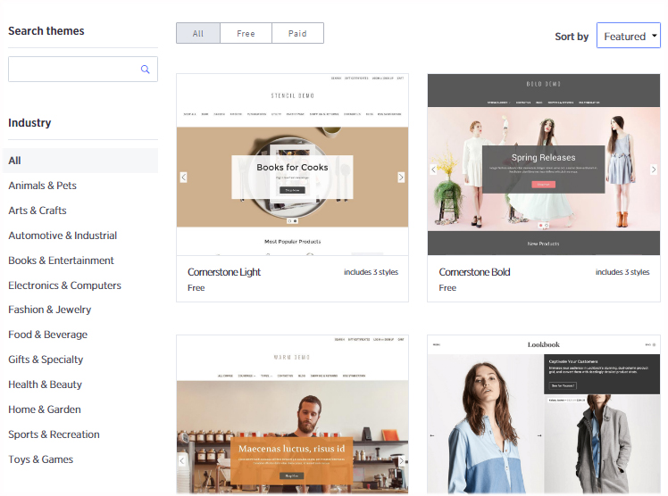668x496 pixels.
Task: Open Electronics & Computers category
Action: (x=65, y=285)
